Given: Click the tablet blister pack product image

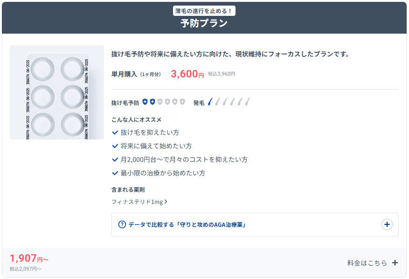Looking at the screenshot, I should click(57, 92).
